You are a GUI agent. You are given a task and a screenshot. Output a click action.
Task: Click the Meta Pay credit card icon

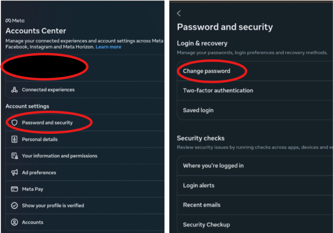coord(15,189)
